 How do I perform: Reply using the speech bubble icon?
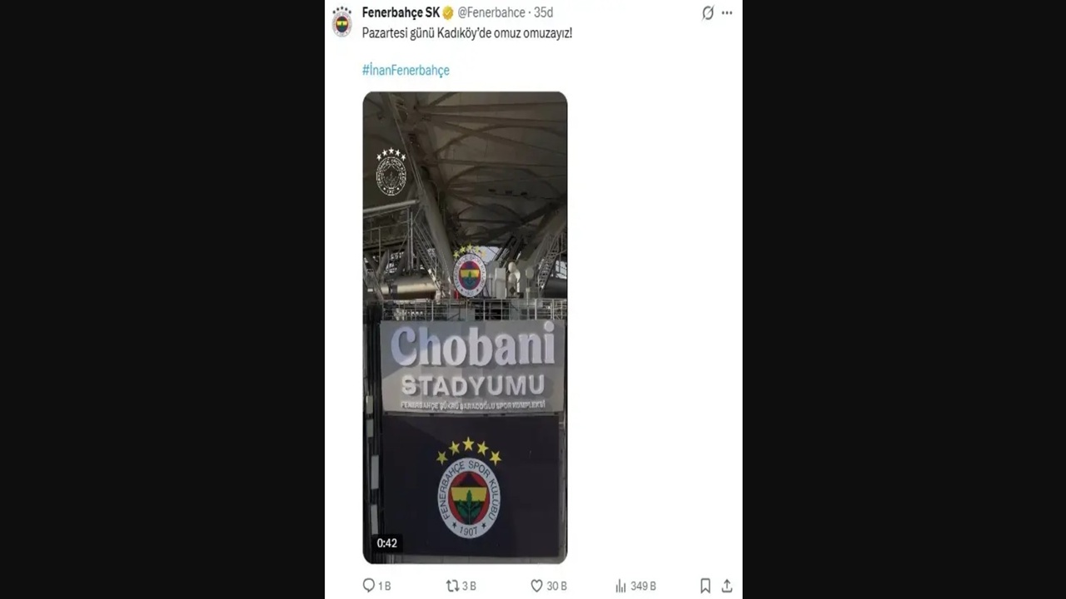(369, 586)
